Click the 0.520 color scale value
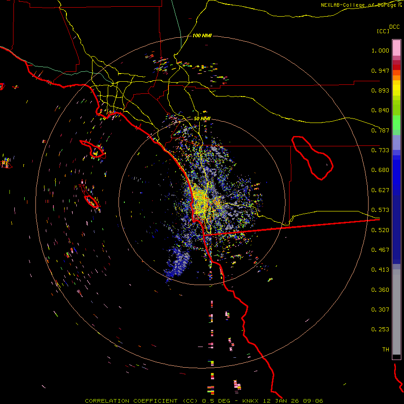This screenshot has width=404, height=404. [x=380, y=230]
